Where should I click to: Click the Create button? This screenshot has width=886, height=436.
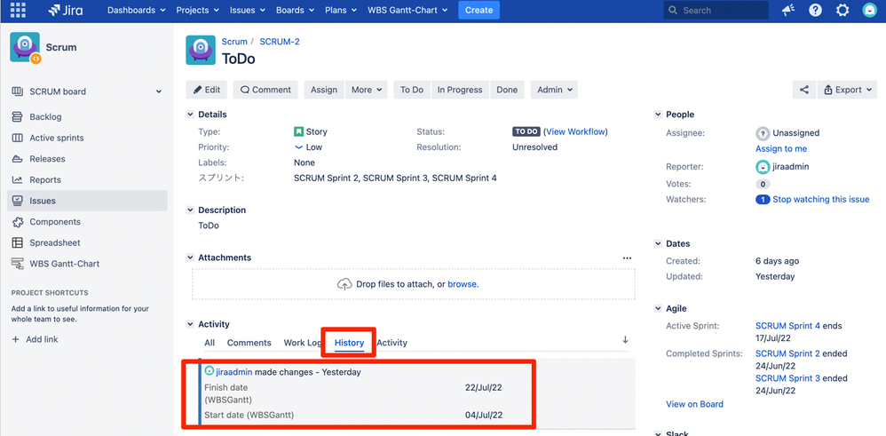479,10
